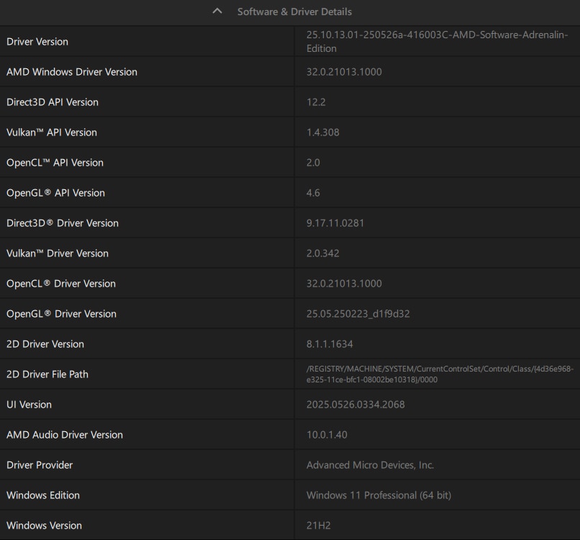Select the 2D Driver File Path label
Image resolution: width=580 pixels, height=540 pixels.
(47, 374)
